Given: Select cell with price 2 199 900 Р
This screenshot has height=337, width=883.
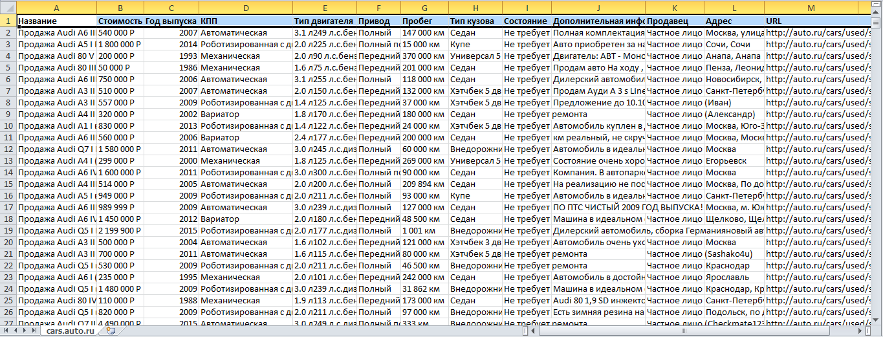Looking at the screenshot, I should [120, 230].
